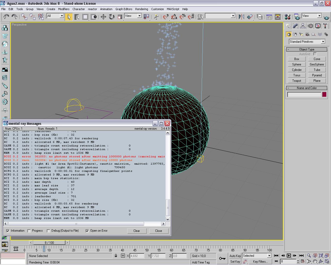331x265 pixels.
Task: Uncheck the Open on Error option
Action: coord(87,231)
